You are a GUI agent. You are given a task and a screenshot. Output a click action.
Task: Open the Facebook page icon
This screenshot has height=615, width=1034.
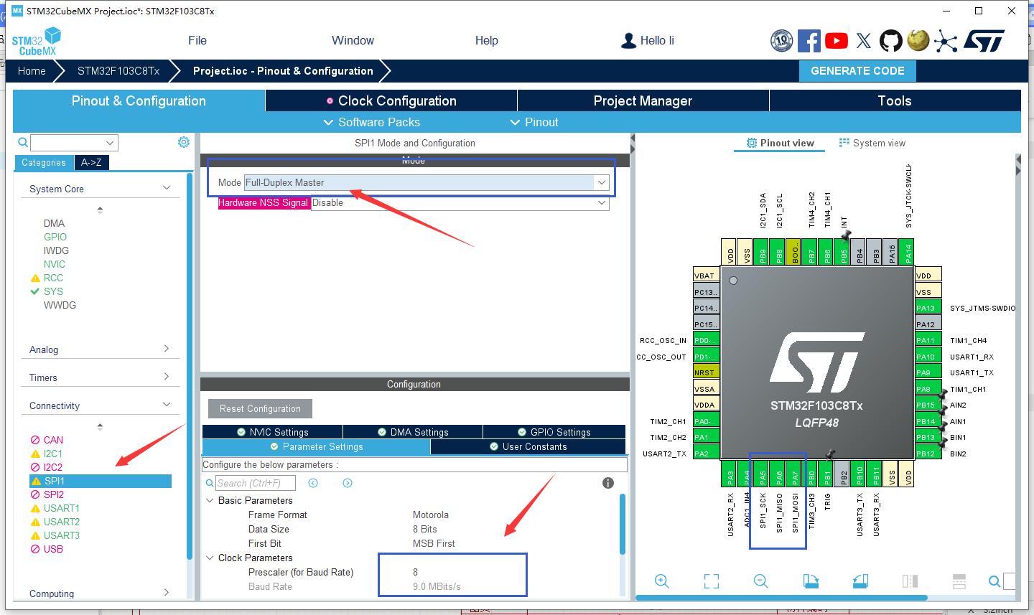(809, 41)
